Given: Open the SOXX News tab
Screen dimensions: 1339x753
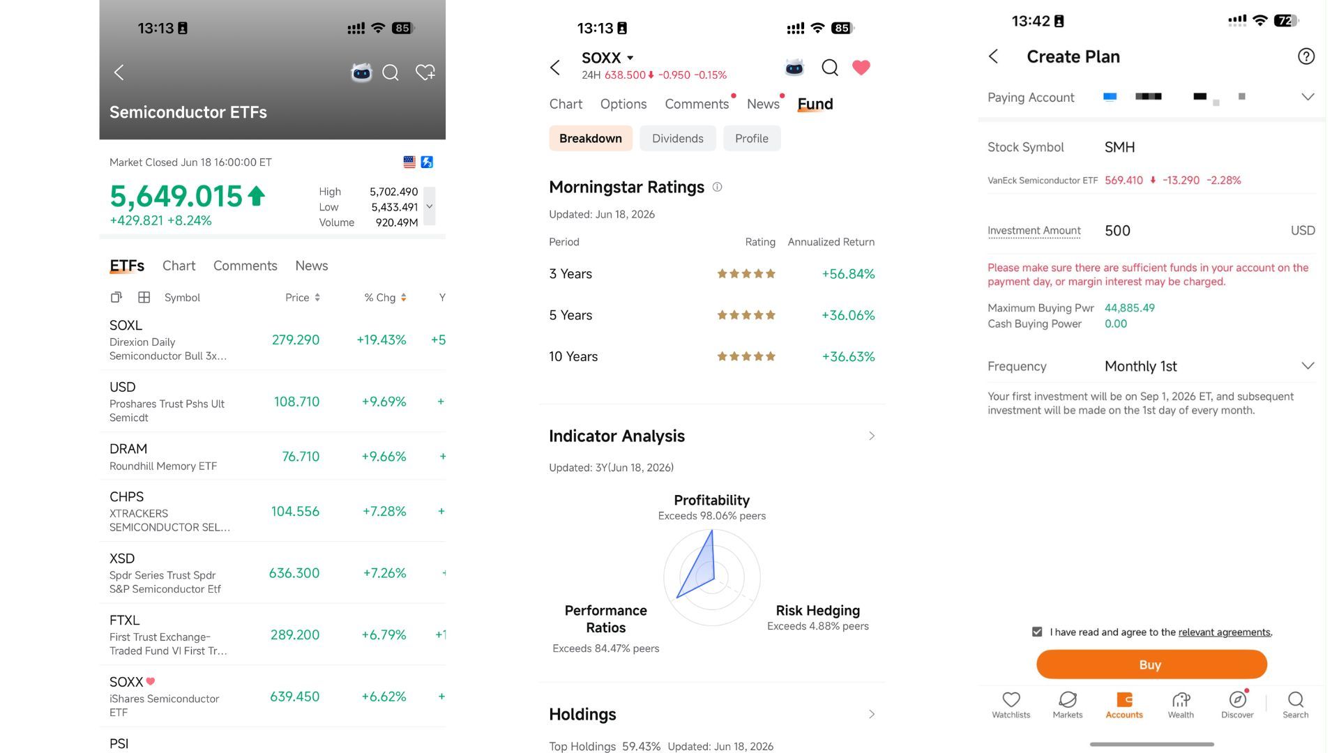Looking at the screenshot, I should click(x=763, y=104).
